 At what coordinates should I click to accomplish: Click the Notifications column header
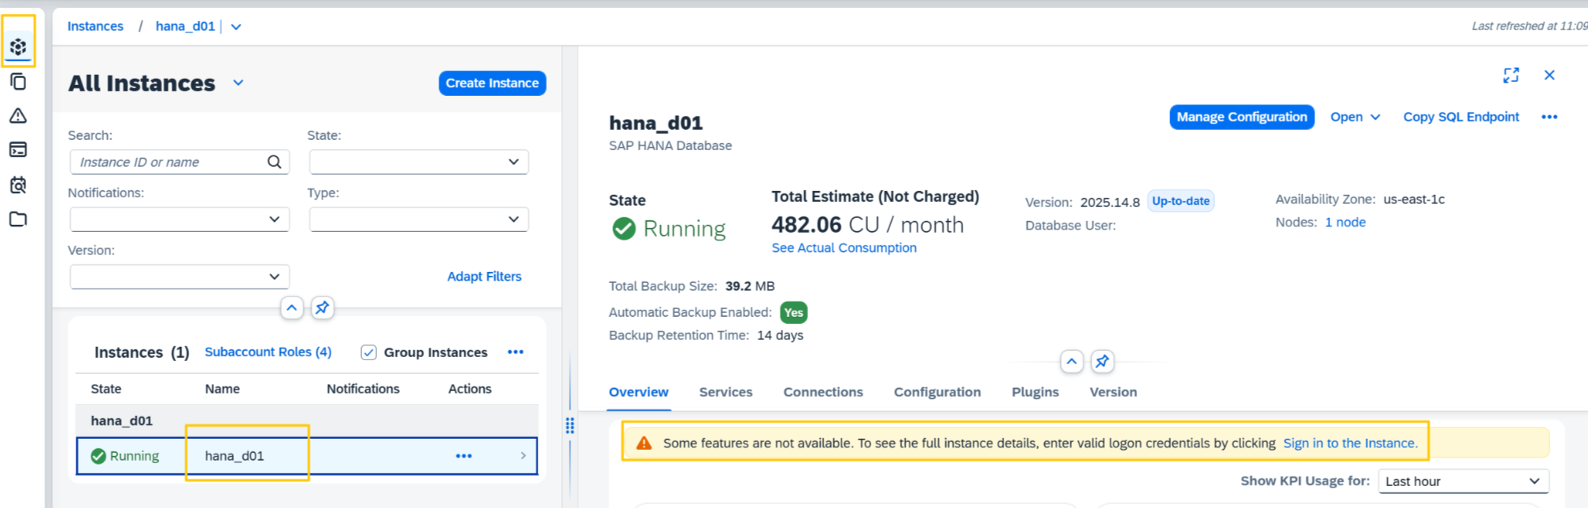tap(363, 389)
